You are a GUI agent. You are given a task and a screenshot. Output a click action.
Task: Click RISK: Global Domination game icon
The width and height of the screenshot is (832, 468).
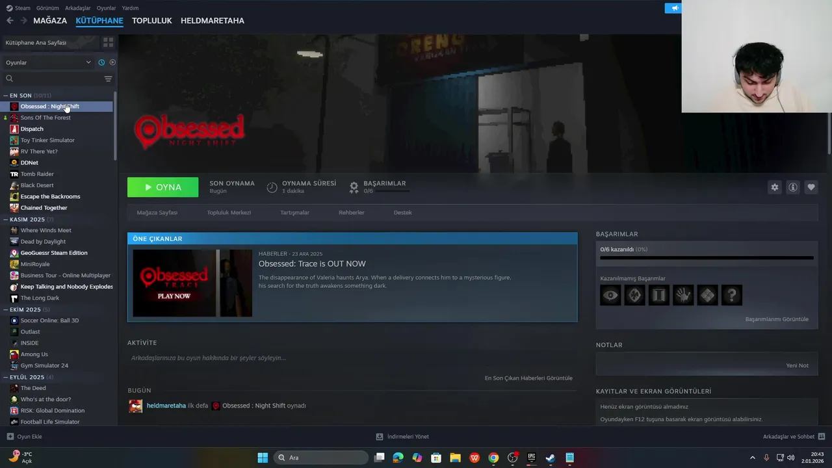tap(14, 411)
